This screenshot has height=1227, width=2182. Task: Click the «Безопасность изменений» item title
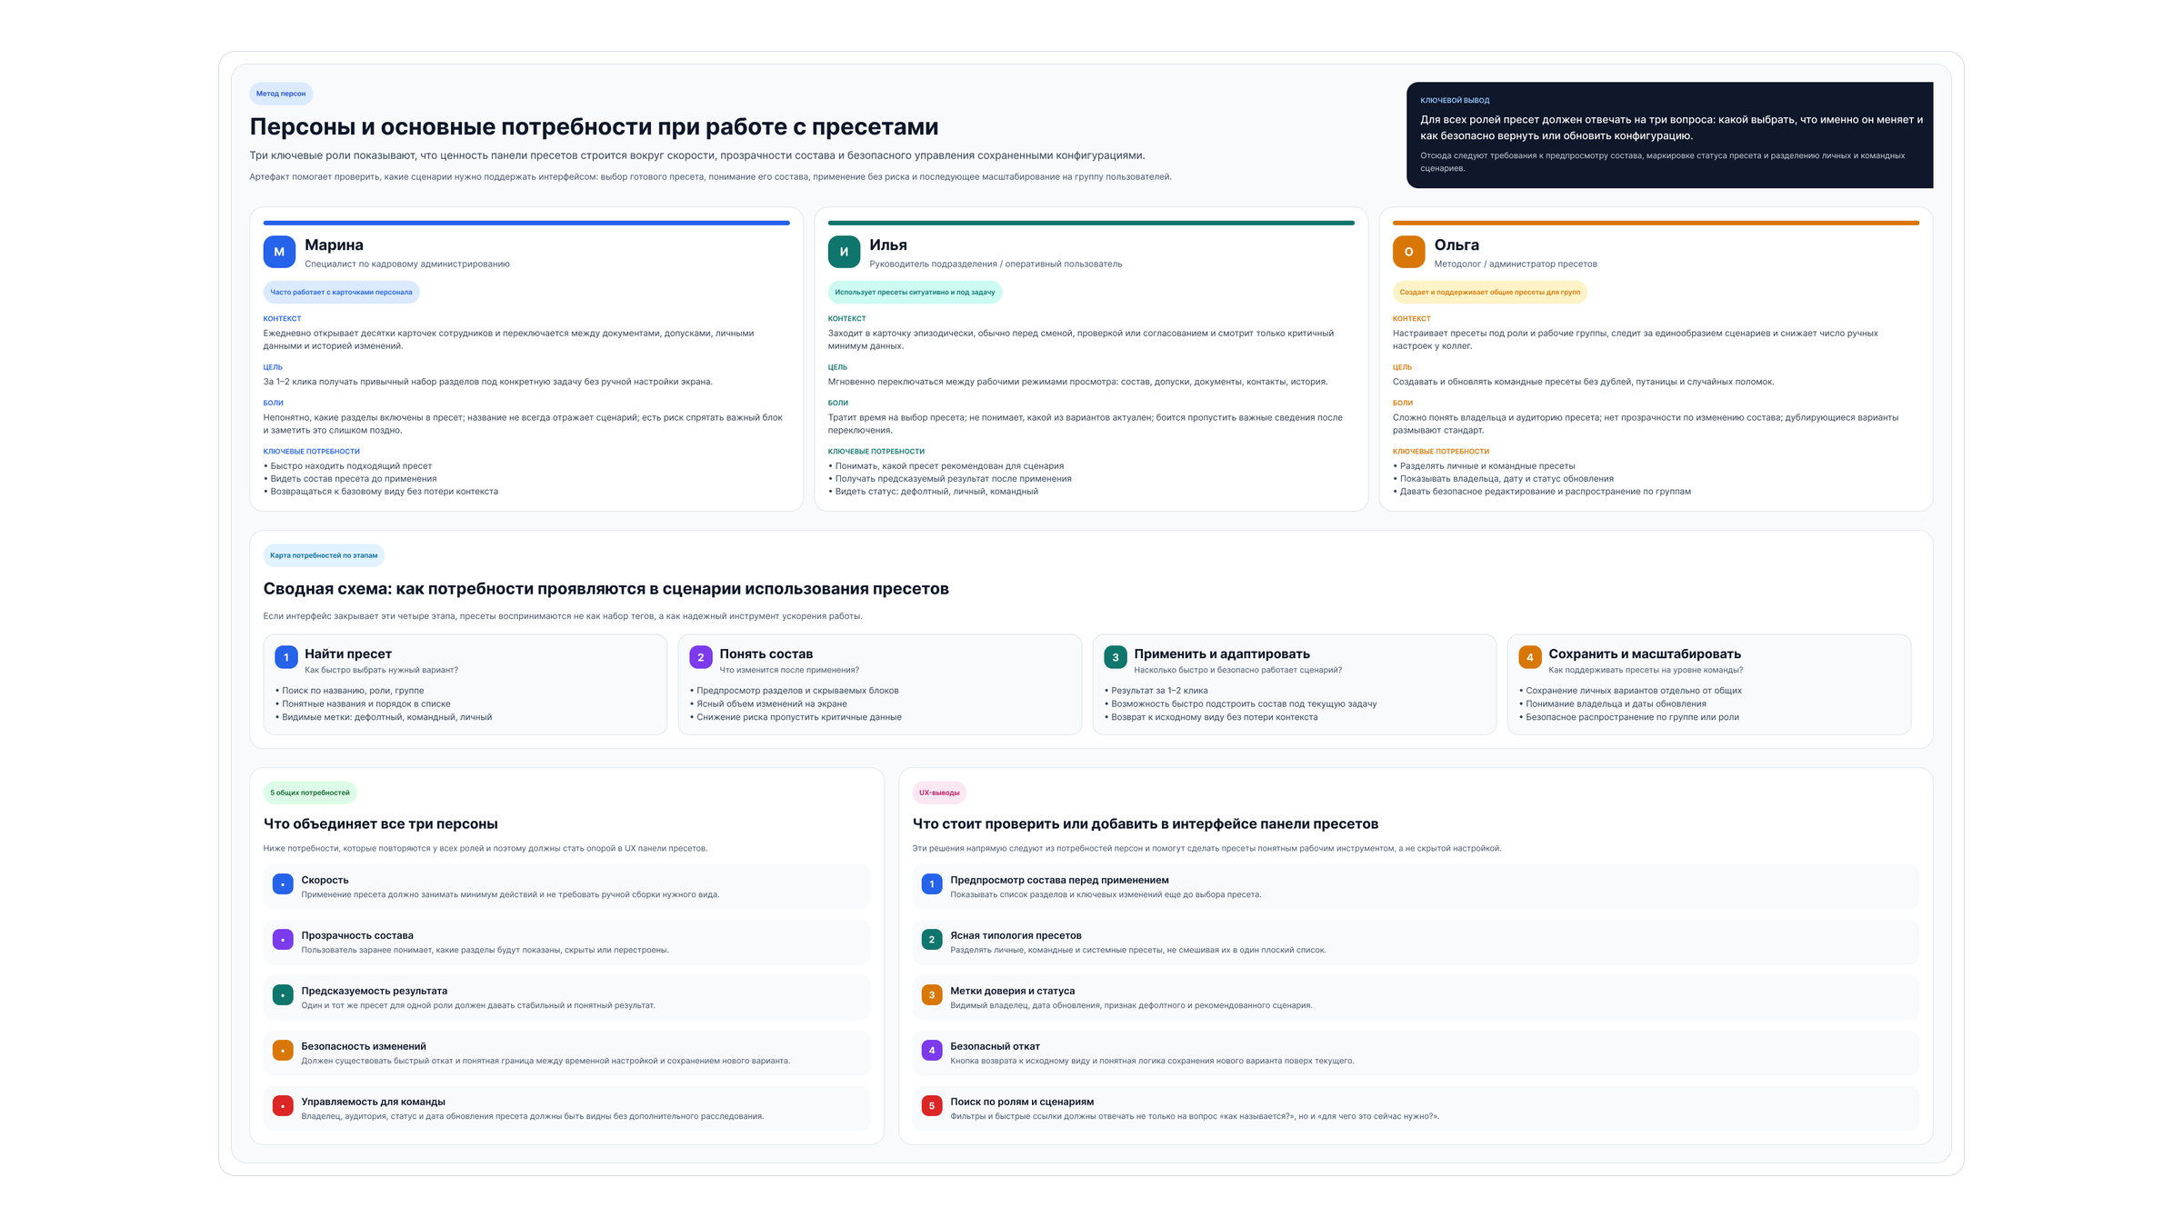coord(364,1046)
